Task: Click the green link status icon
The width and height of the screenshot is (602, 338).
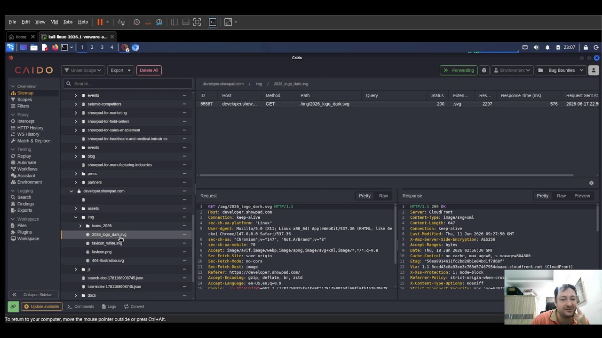Action: [x=13, y=307]
